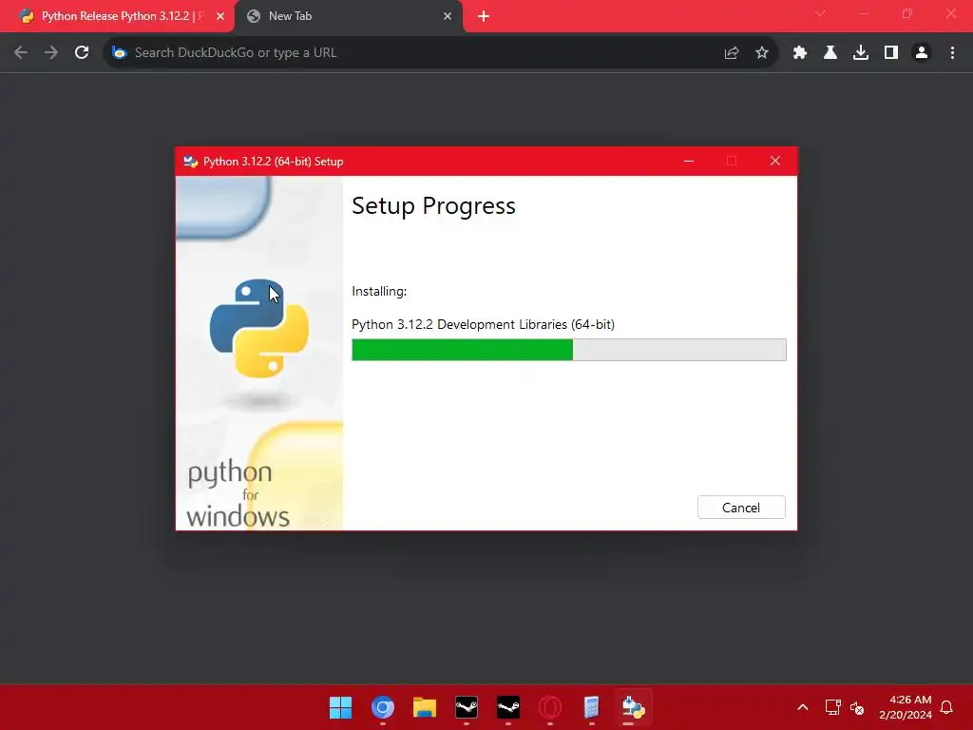Open the Windows Start menu
Image resolution: width=973 pixels, height=730 pixels.
point(340,707)
